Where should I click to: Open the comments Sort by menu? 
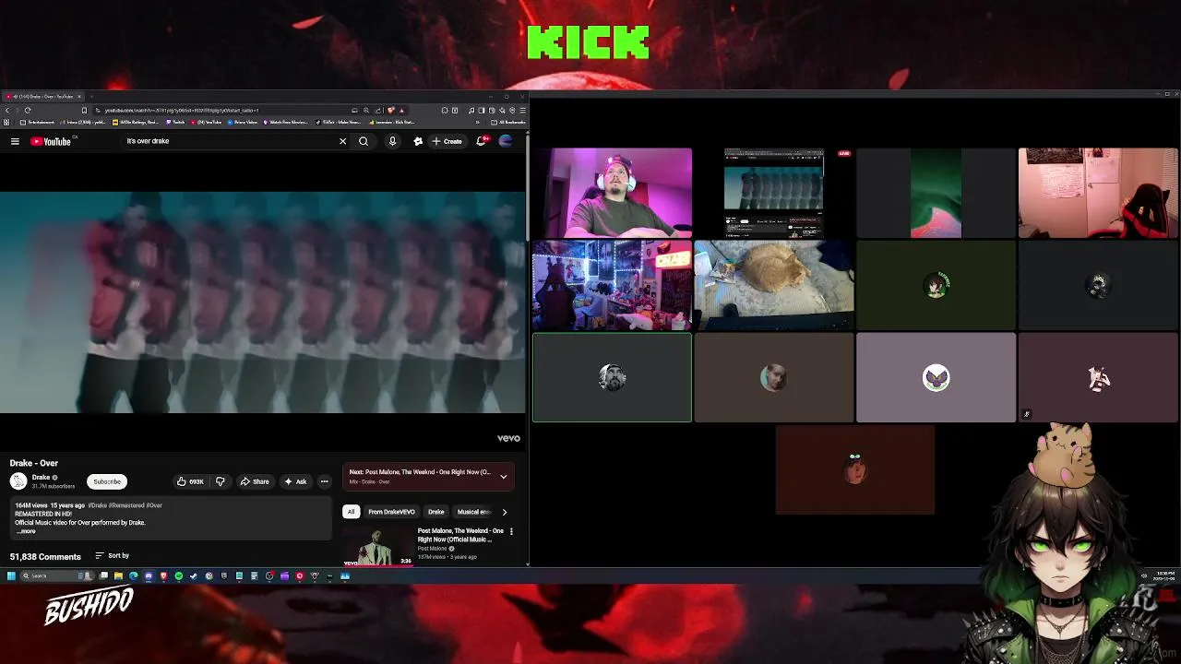point(113,556)
